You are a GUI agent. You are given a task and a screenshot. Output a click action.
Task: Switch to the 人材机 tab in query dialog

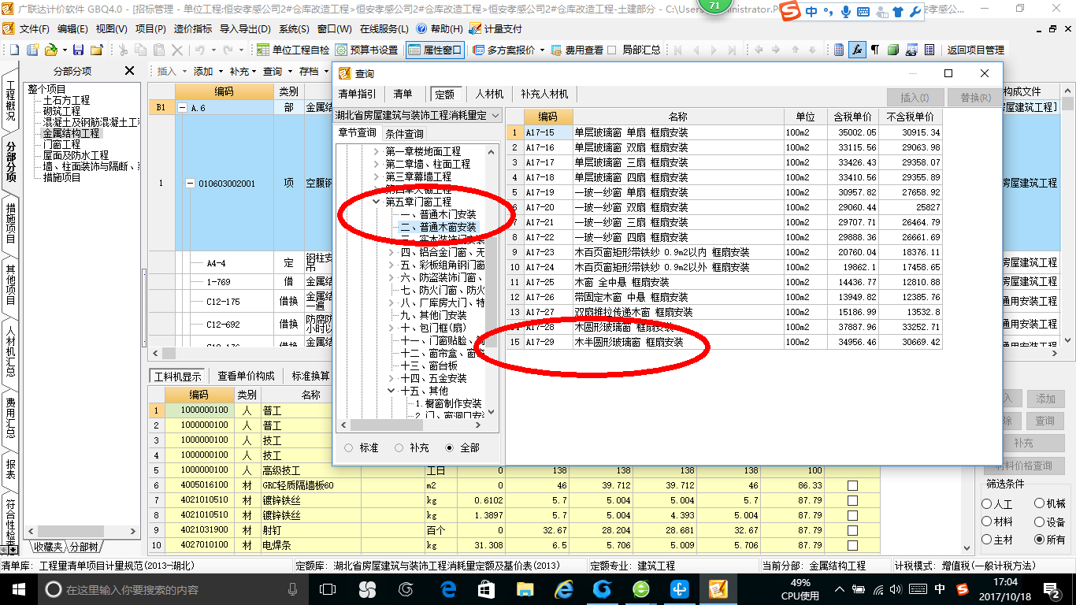click(x=489, y=94)
